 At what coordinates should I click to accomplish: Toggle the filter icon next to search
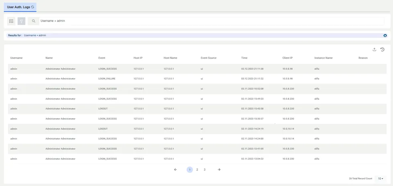[22, 21]
